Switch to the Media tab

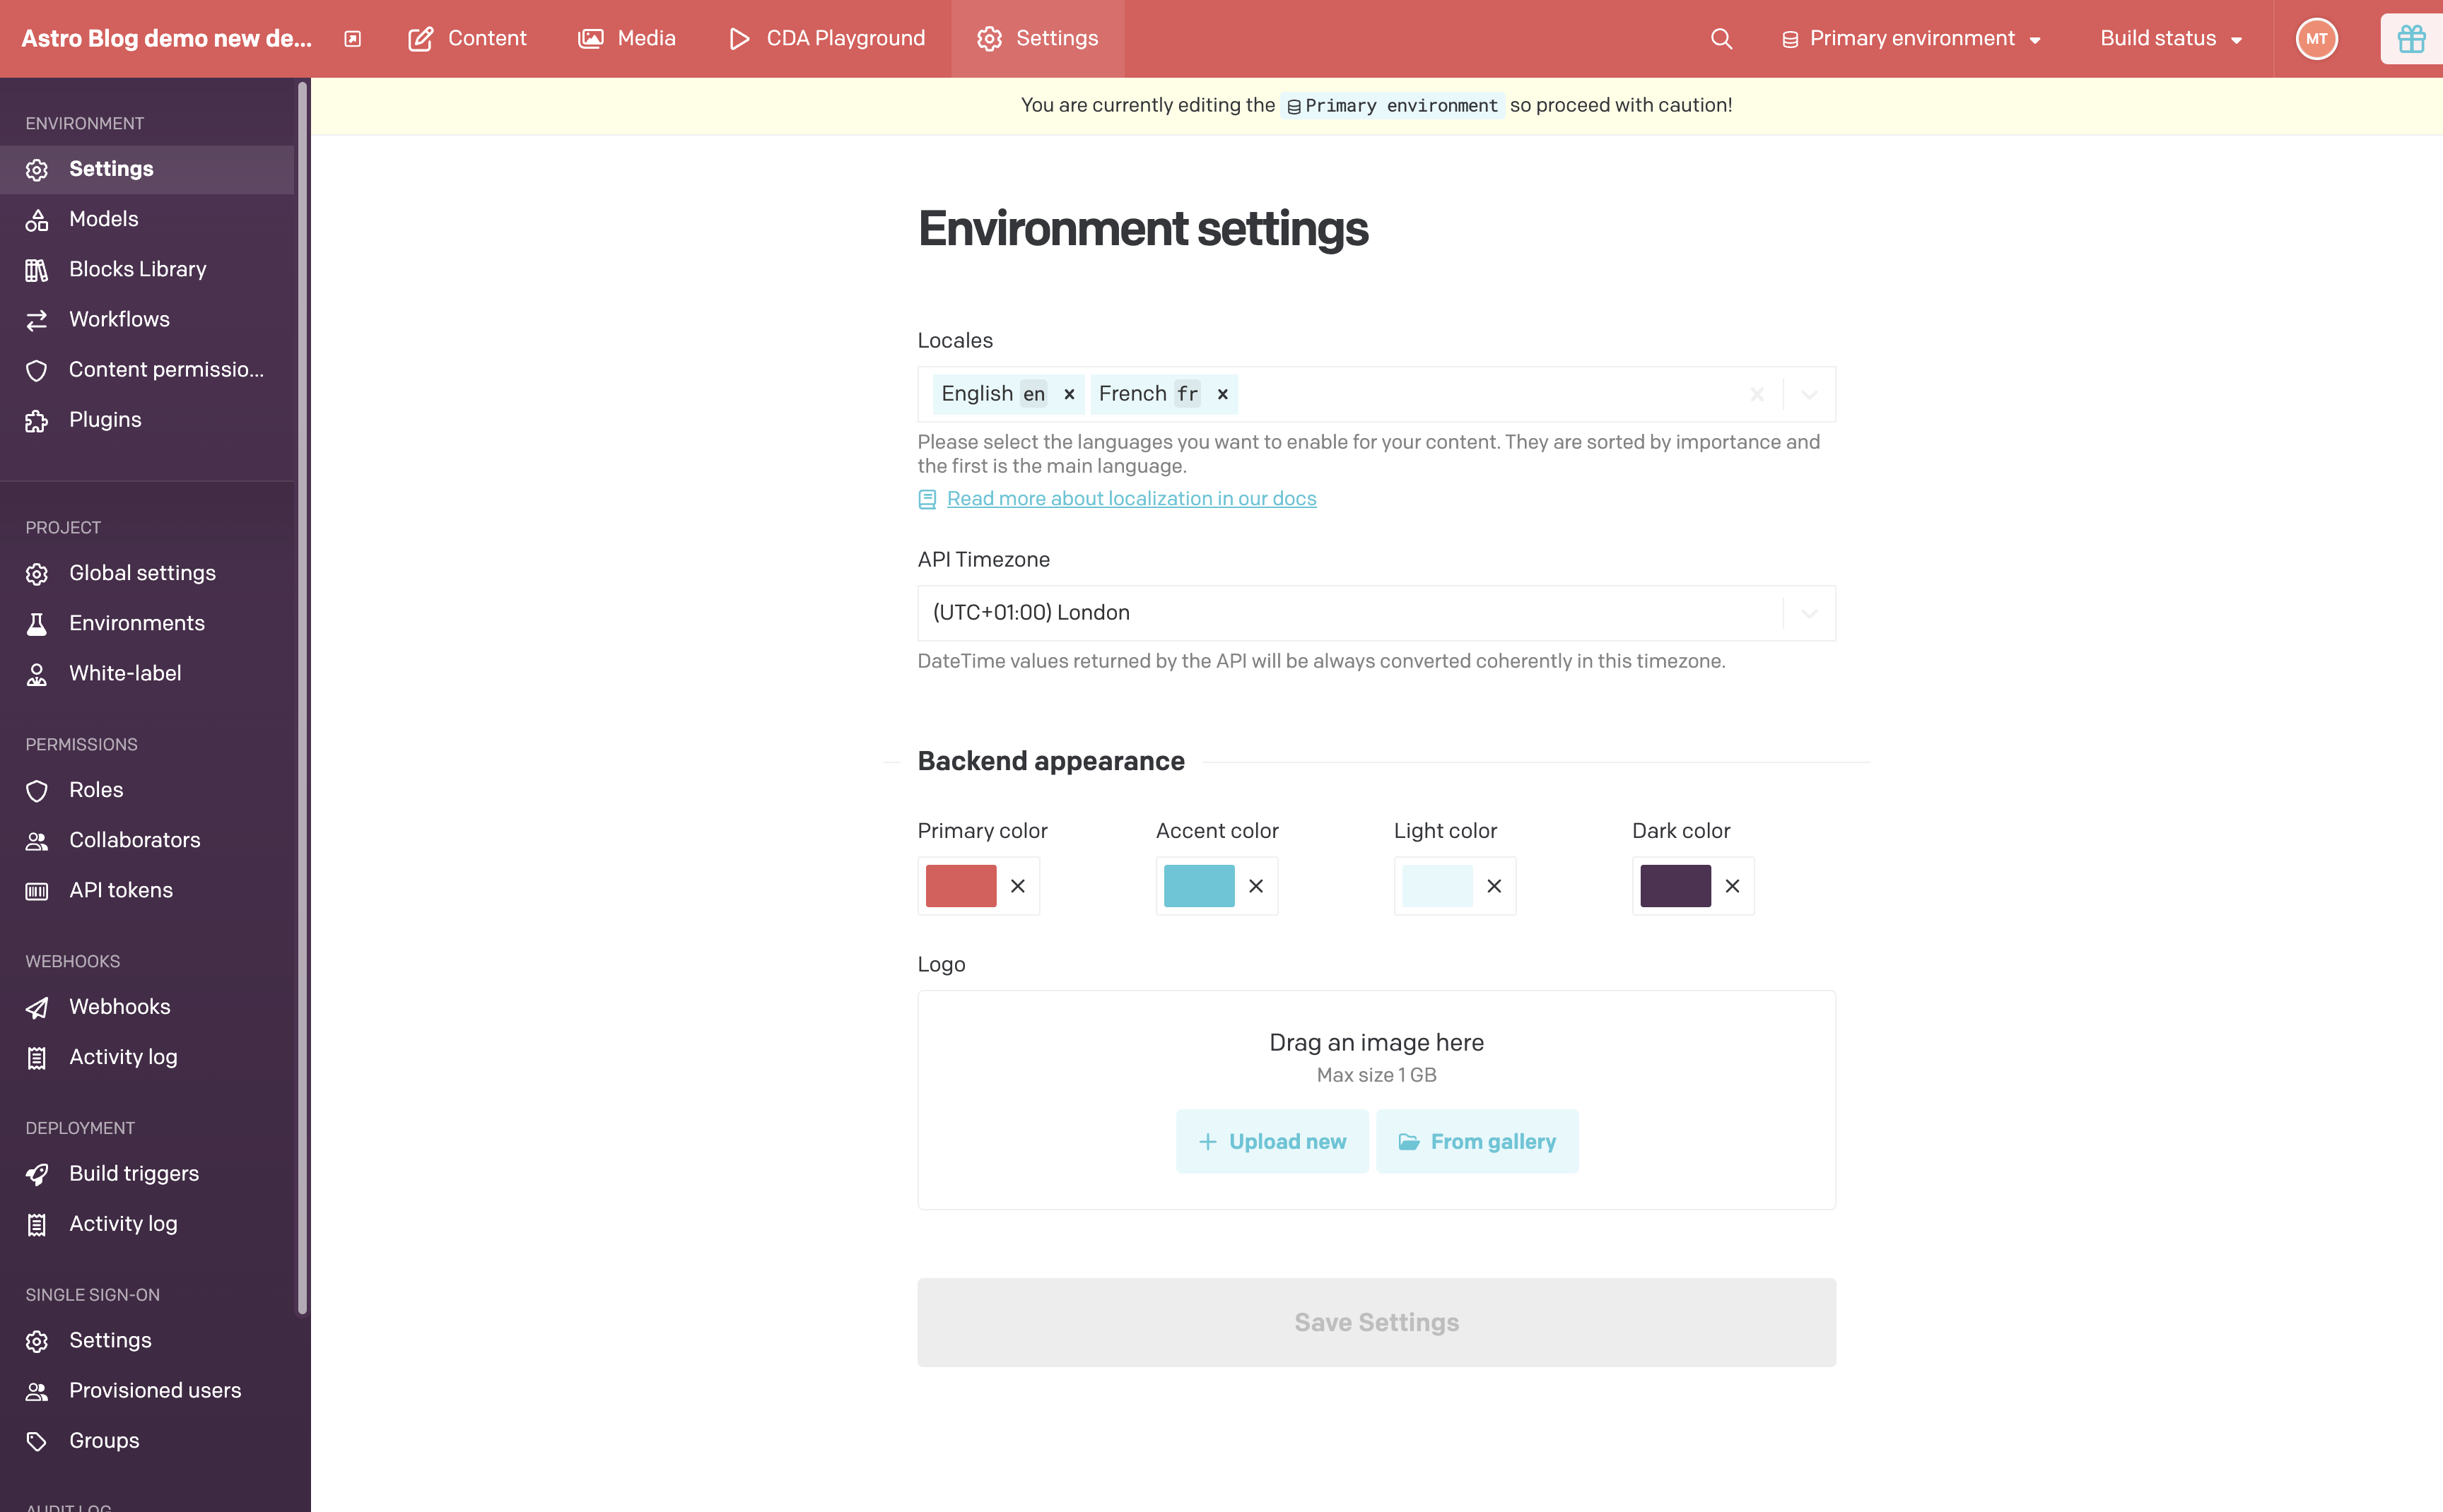tap(627, 39)
